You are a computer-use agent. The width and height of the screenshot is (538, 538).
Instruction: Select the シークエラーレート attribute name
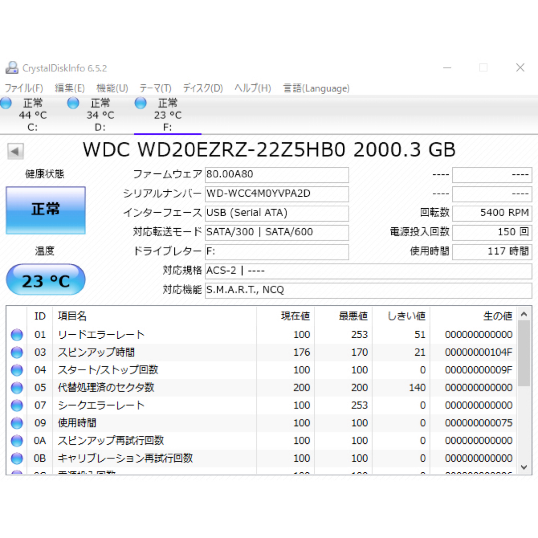[101, 405]
